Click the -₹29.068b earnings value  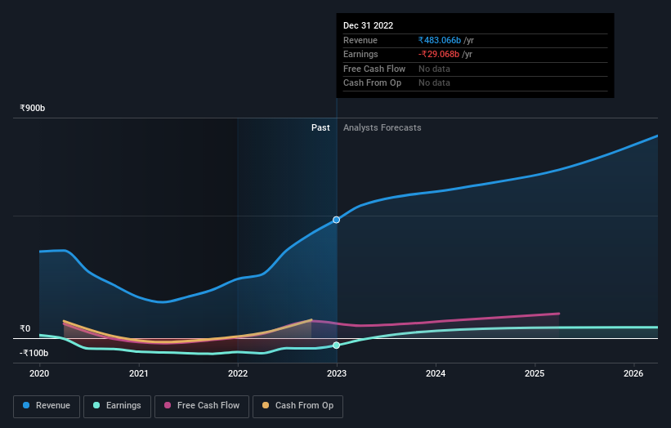(439, 54)
